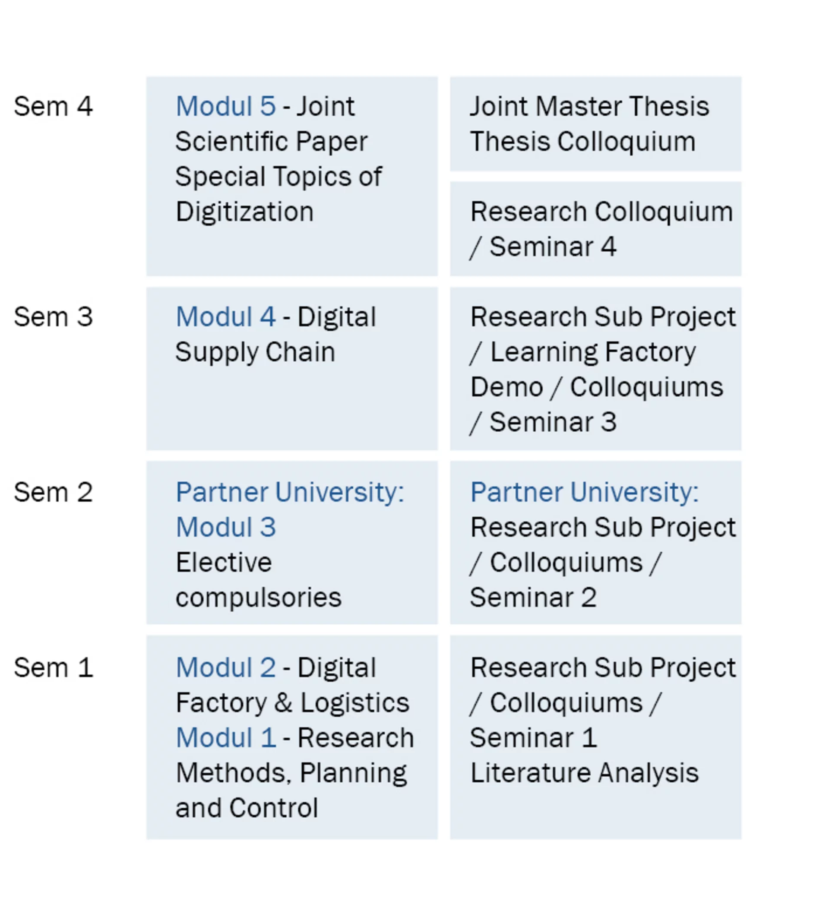Select the Sem 2 row label
The image size is (829, 898).
coord(53,492)
